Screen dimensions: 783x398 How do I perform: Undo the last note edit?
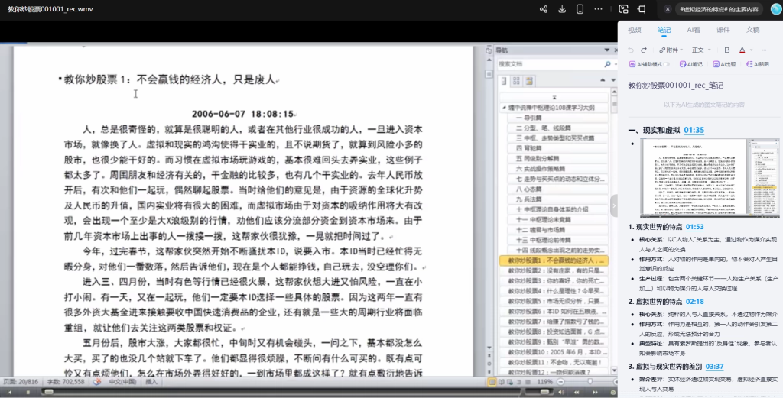(x=631, y=50)
